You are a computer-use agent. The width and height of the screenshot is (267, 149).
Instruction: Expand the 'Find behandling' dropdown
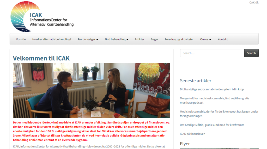116,39
